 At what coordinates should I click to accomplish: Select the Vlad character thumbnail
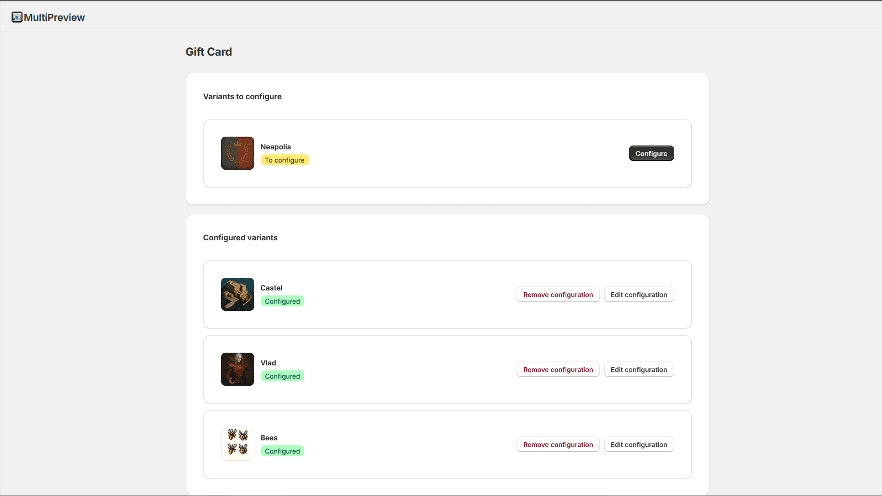237,369
